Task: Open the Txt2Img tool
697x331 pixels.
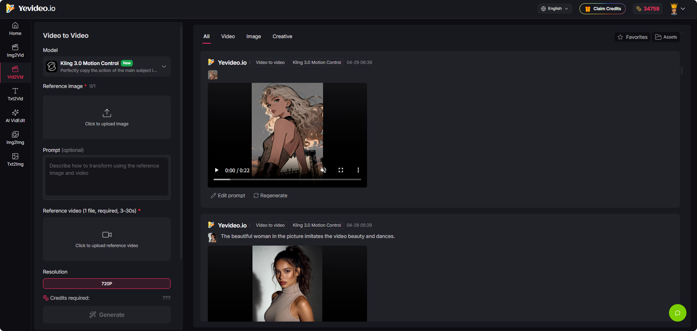Action: (x=15, y=160)
